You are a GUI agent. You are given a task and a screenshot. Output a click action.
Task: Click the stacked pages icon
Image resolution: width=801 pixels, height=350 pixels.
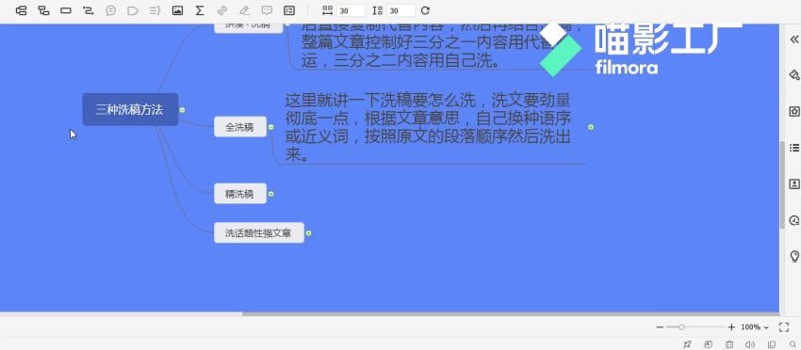point(772,344)
